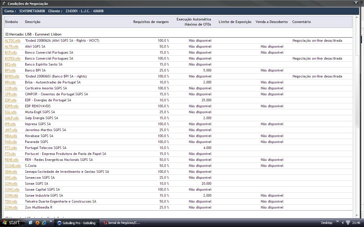Open the NBA:xlis symbol link
364x227 pixels.
[11, 136]
